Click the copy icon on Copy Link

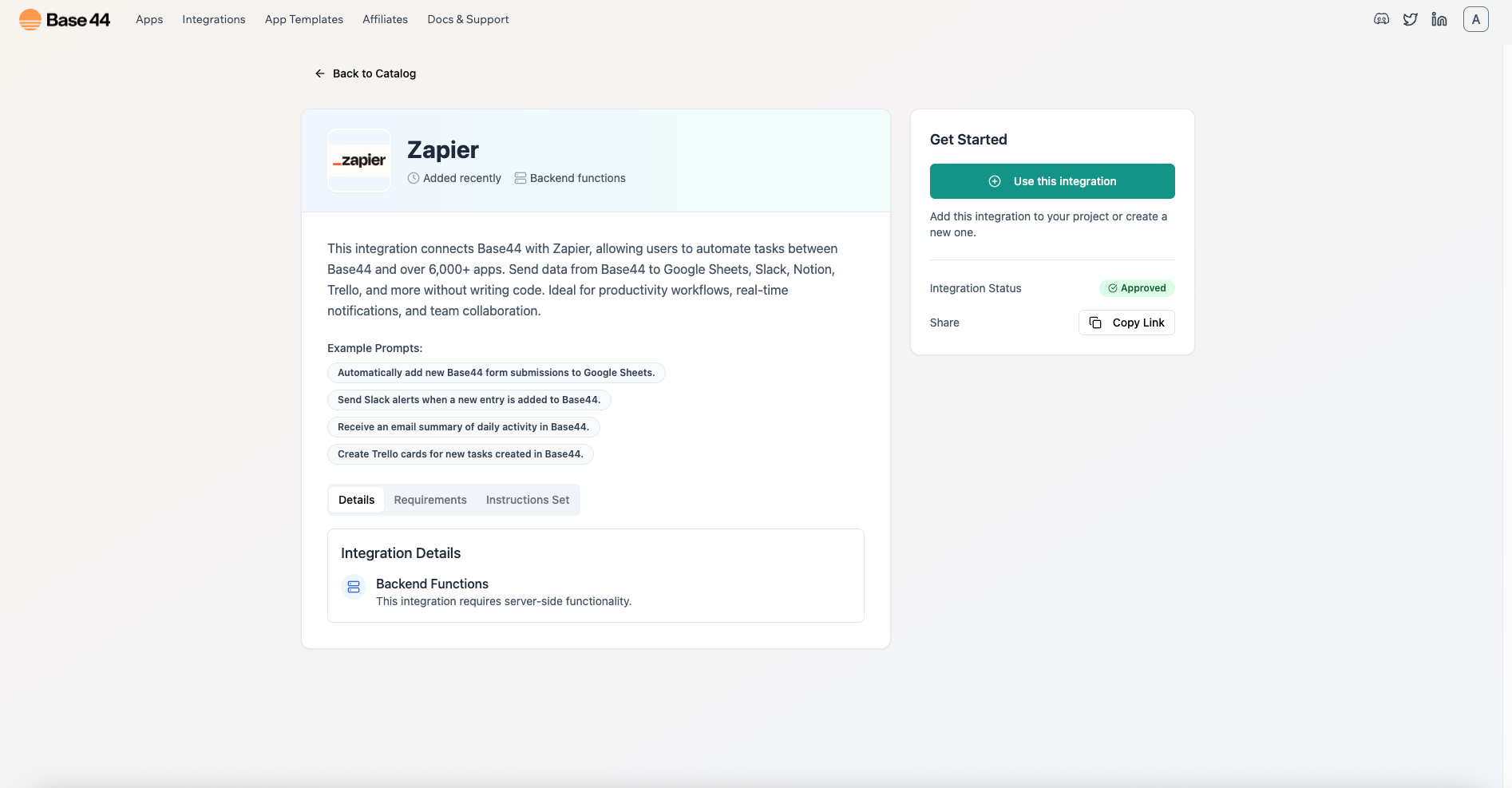[x=1095, y=323]
